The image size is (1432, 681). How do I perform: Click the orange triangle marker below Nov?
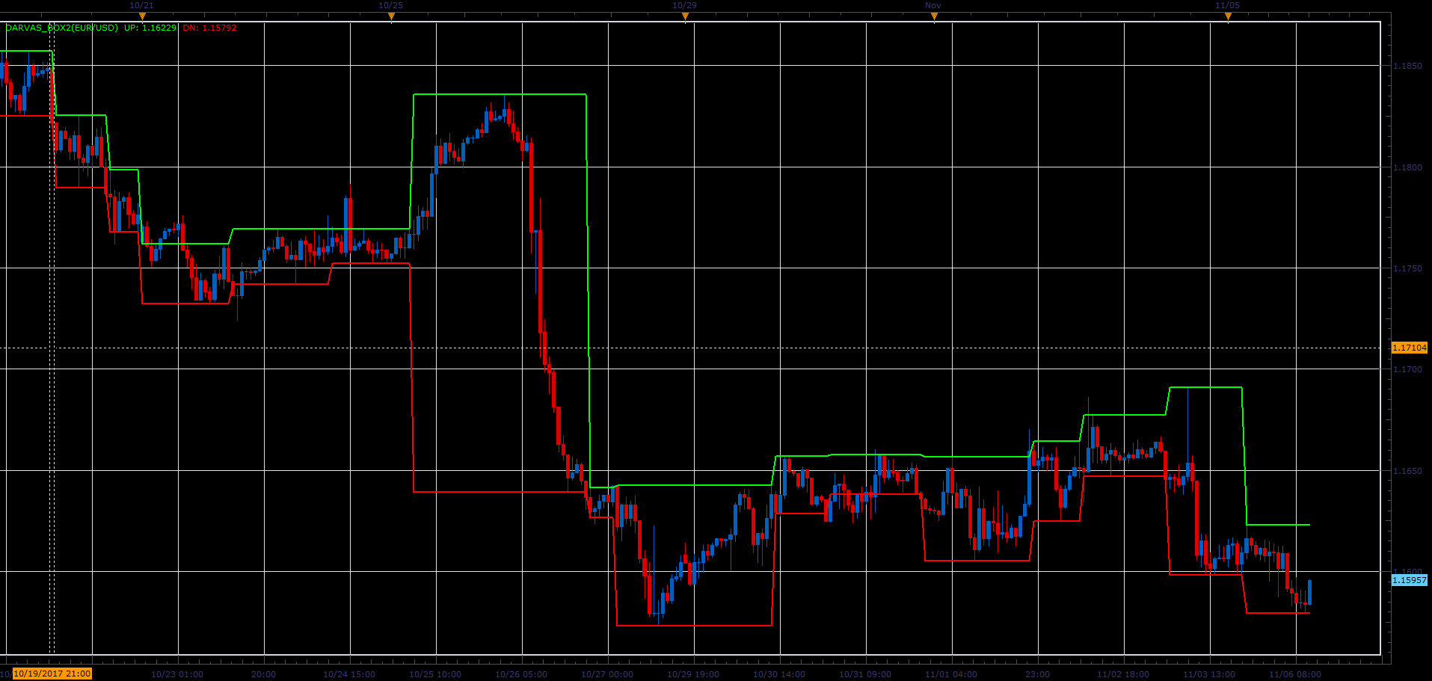[934, 16]
